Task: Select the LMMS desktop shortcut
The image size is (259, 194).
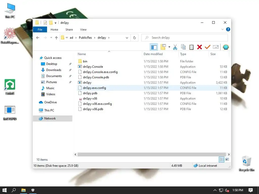Action: point(10,87)
